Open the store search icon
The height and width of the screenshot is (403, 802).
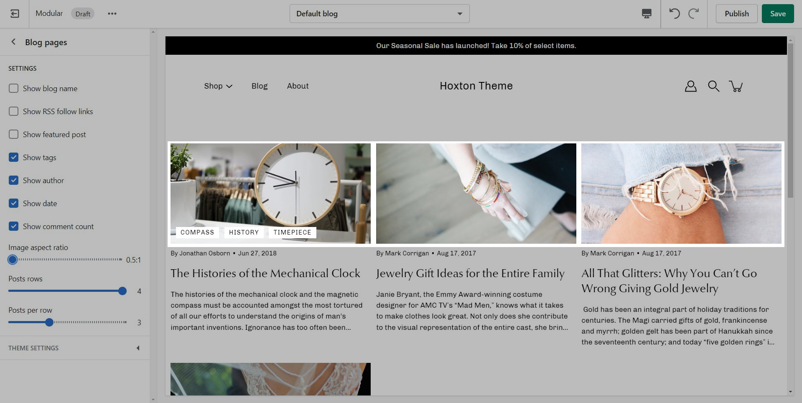coord(713,86)
